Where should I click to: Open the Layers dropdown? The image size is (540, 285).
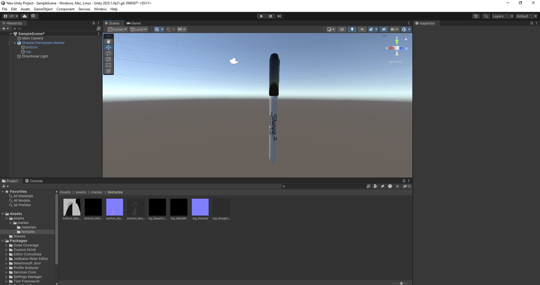pos(503,16)
